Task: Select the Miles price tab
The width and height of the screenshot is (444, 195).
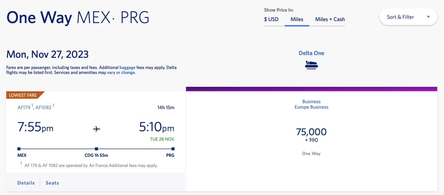Action: [297, 19]
